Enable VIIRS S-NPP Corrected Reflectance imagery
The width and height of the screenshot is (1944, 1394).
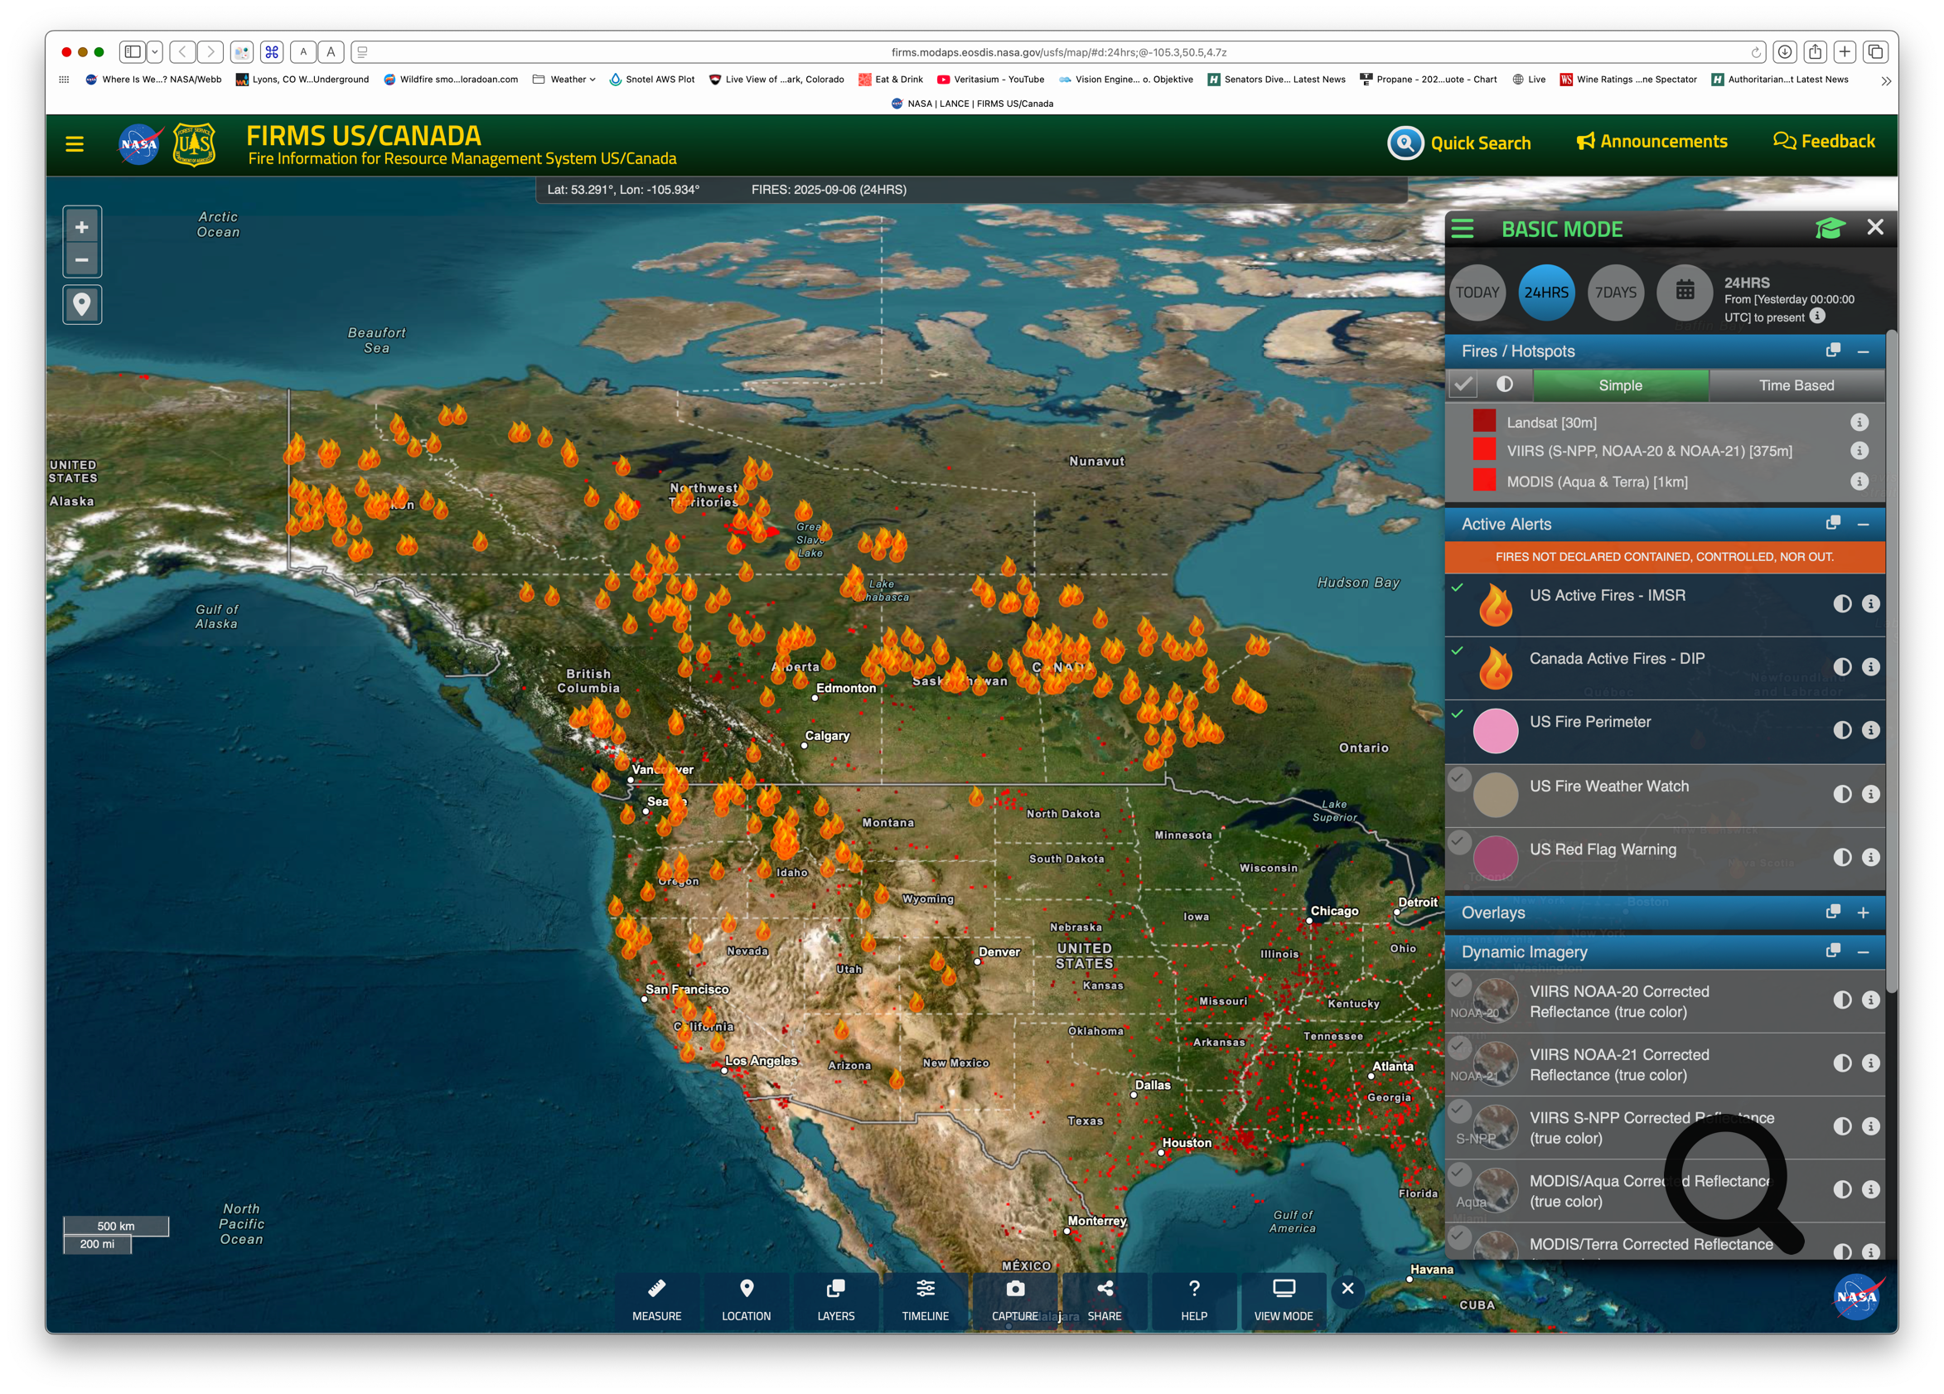1459,1111
